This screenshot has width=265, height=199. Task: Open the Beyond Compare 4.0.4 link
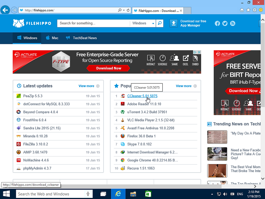pos(41,112)
